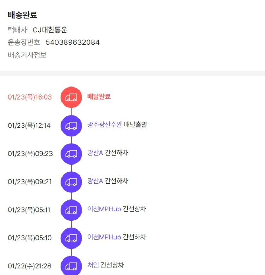Open the 광산A link in the 09:21 entry
265x275 pixels.
(95, 181)
